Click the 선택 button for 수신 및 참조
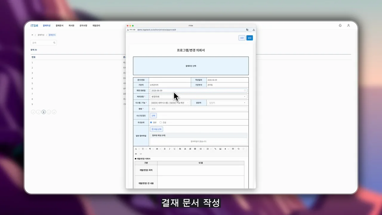 pyautogui.click(x=153, y=116)
